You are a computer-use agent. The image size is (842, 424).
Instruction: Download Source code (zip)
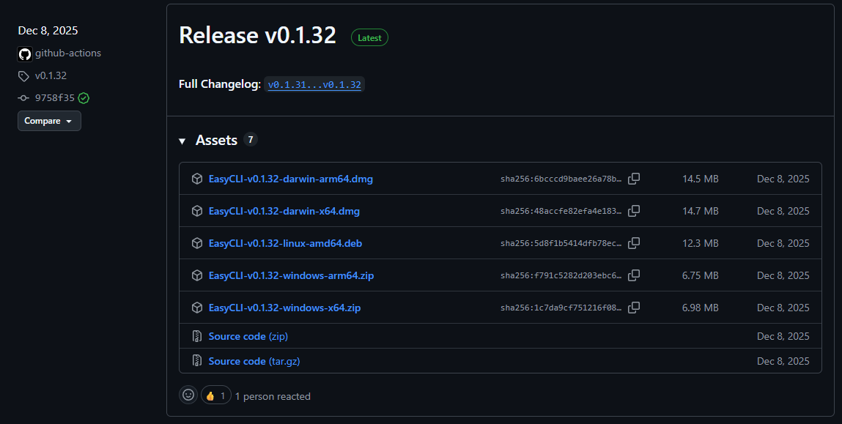click(x=248, y=336)
